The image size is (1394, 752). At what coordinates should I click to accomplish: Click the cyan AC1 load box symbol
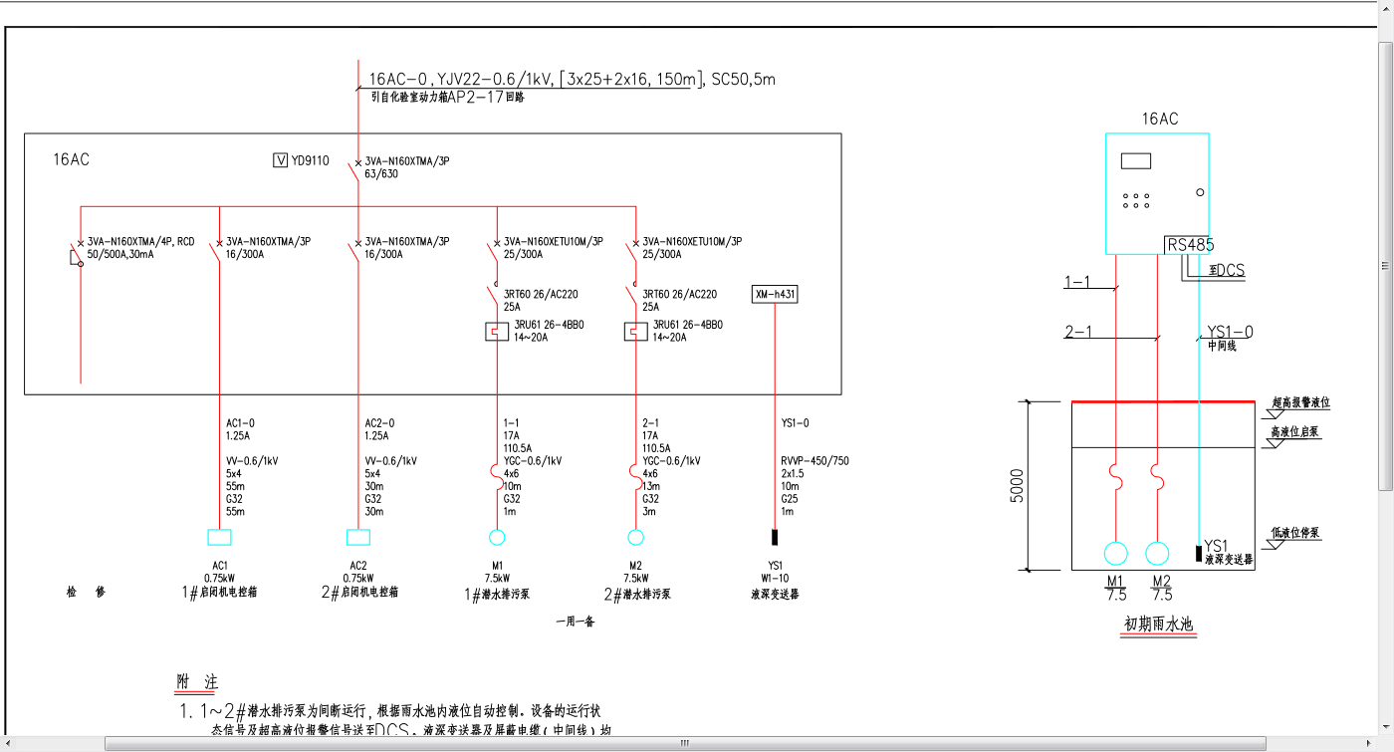coord(219,538)
